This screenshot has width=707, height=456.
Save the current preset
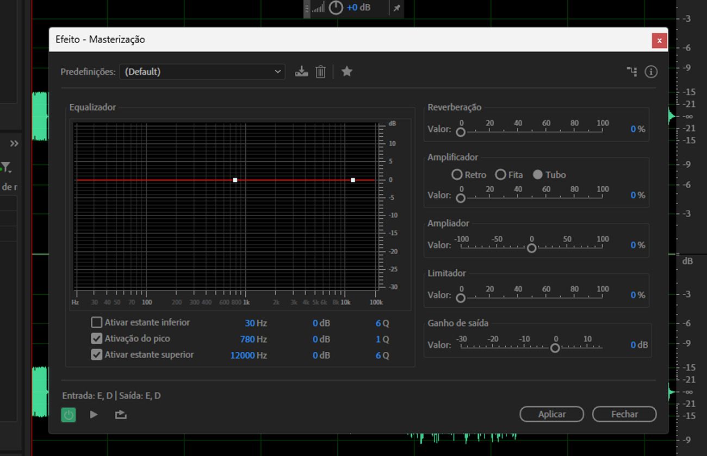pos(301,71)
